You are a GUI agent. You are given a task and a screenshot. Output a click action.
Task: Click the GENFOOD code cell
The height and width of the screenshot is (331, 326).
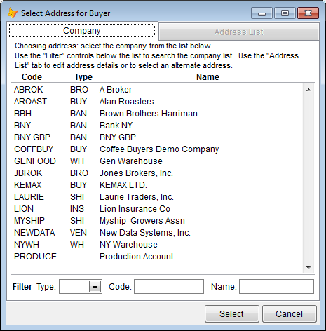tap(35, 161)
